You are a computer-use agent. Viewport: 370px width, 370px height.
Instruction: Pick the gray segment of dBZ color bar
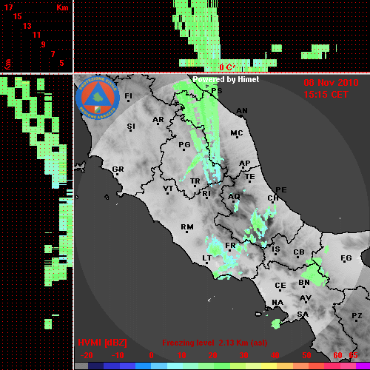(x=81, y=366)
